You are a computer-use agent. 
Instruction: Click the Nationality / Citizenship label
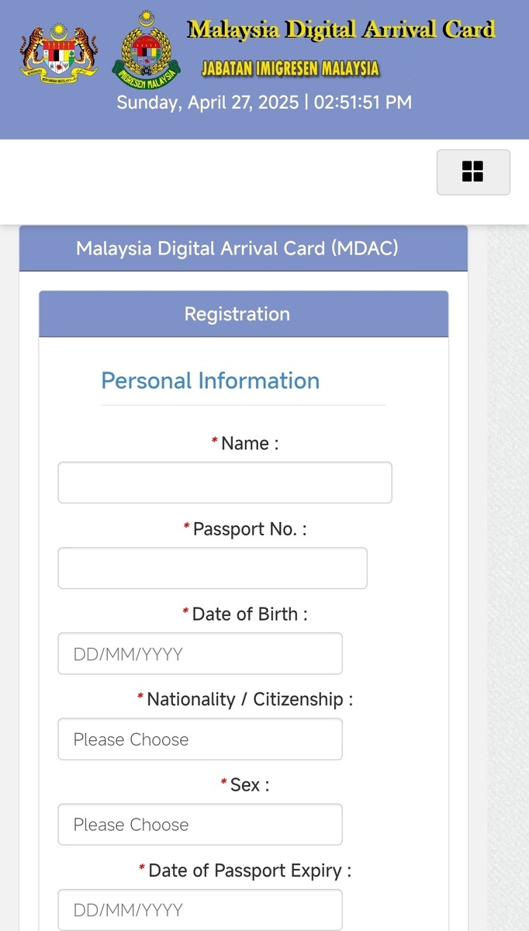249,700
